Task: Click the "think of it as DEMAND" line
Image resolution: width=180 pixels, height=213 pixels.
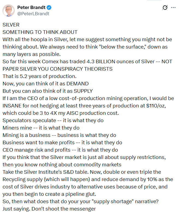Action: 46,83
